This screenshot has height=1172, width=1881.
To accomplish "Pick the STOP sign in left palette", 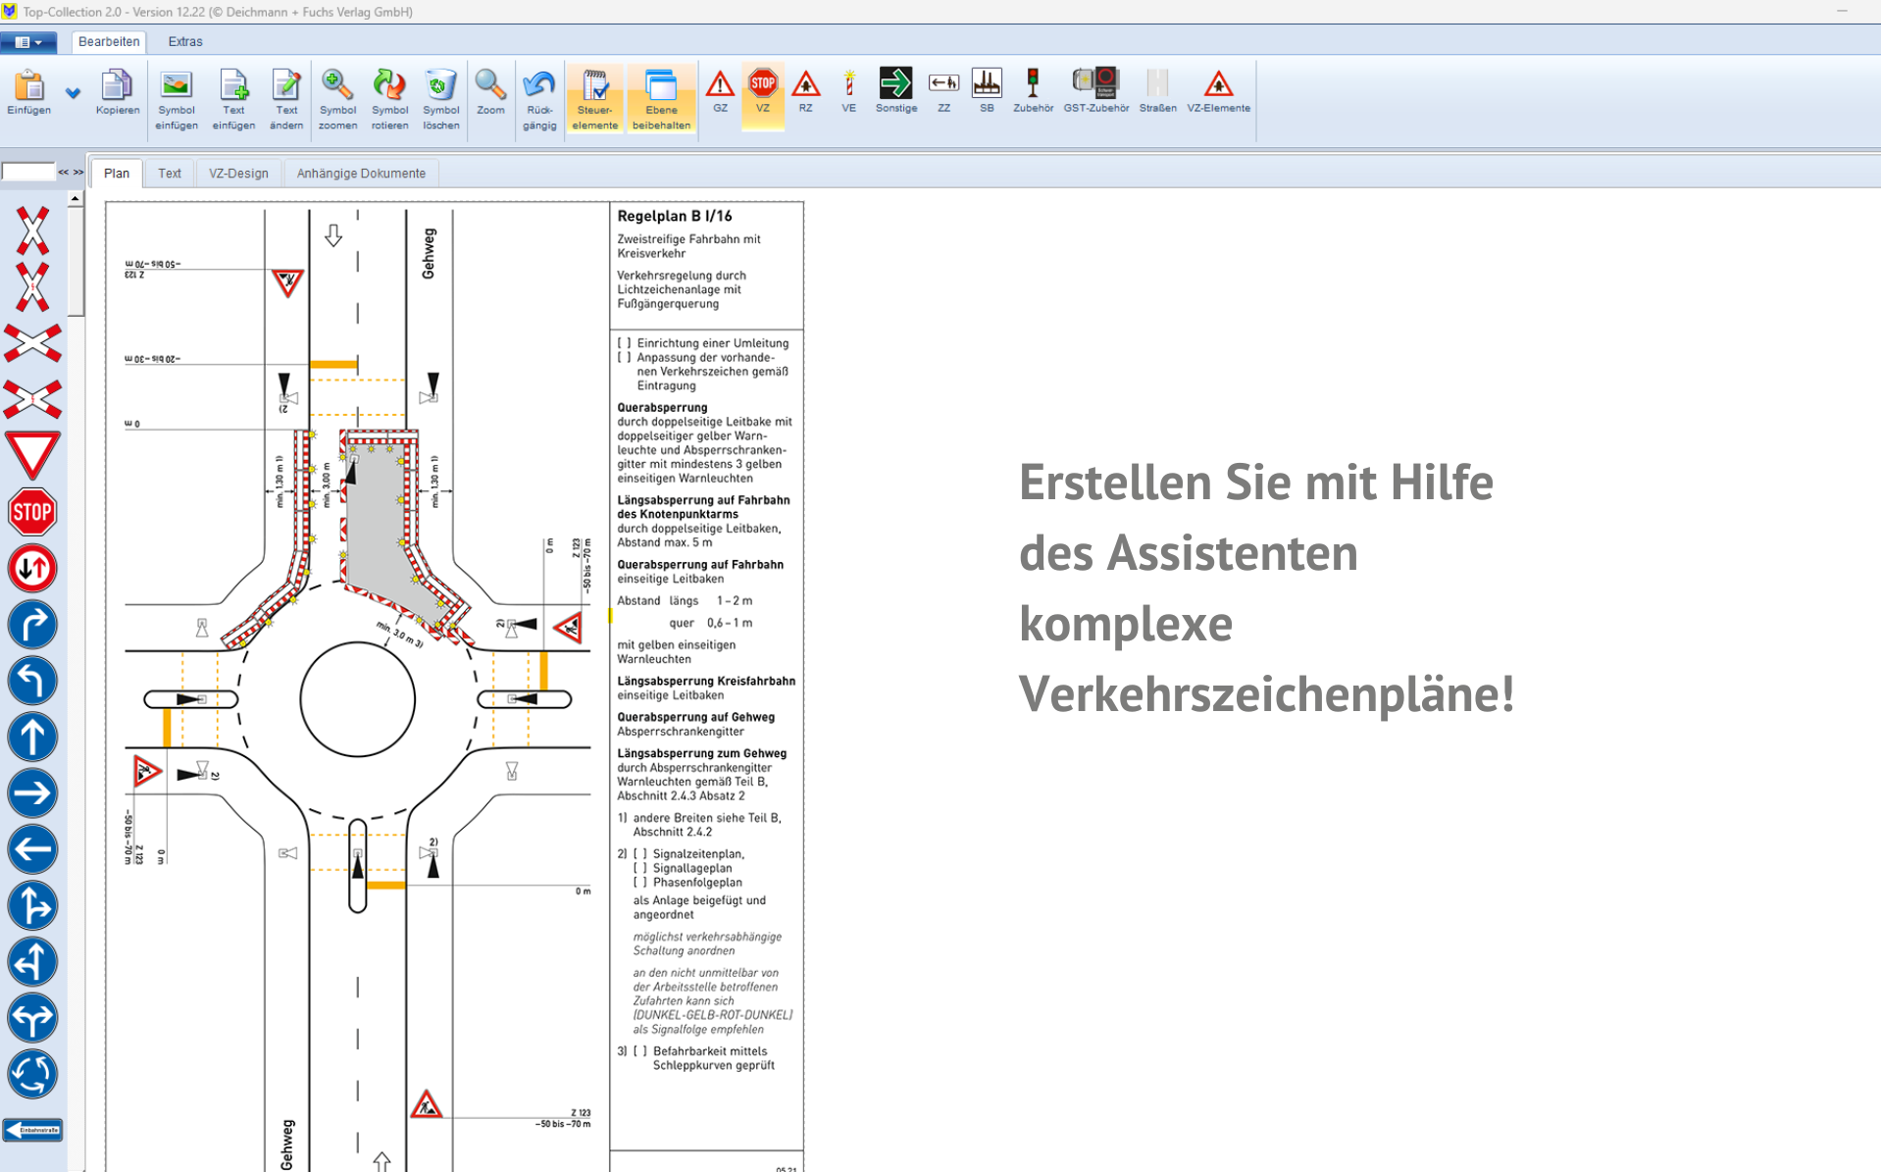I will (x=32, y=512).
